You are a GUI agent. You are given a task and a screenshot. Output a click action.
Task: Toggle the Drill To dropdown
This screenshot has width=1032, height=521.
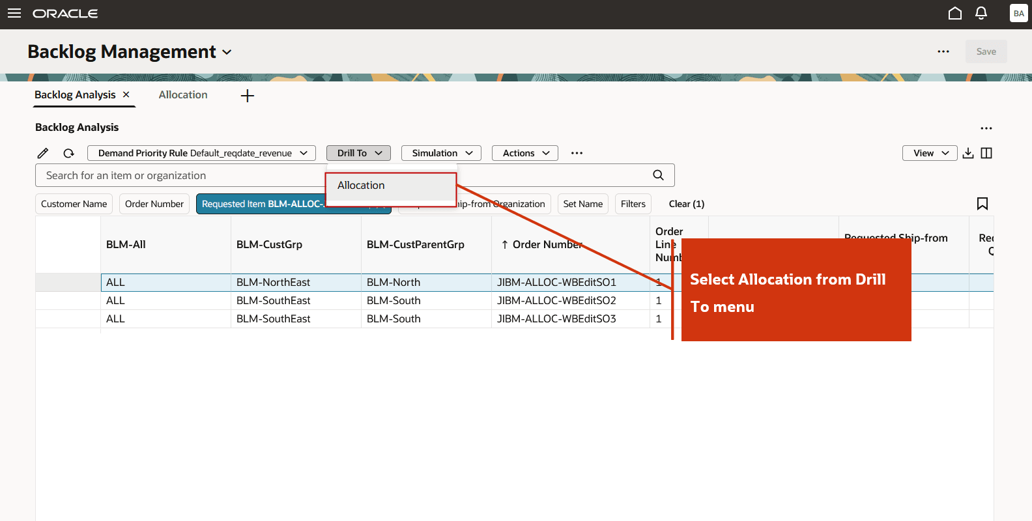(358, 153)
